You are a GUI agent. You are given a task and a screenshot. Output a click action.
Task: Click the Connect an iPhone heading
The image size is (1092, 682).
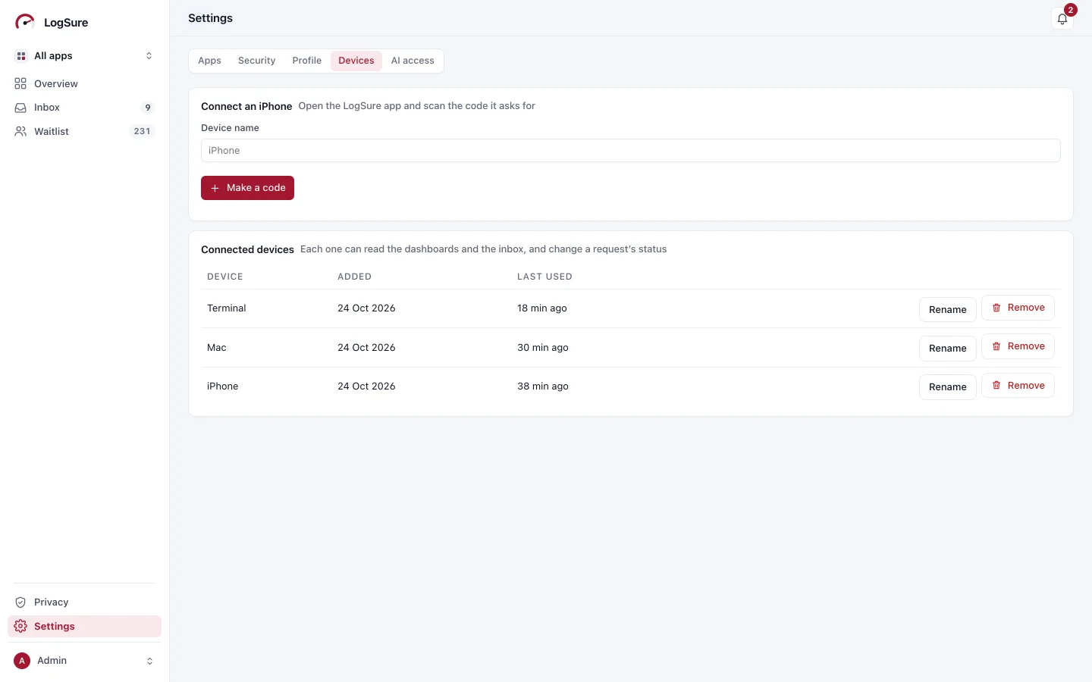(x=246, y=106)
